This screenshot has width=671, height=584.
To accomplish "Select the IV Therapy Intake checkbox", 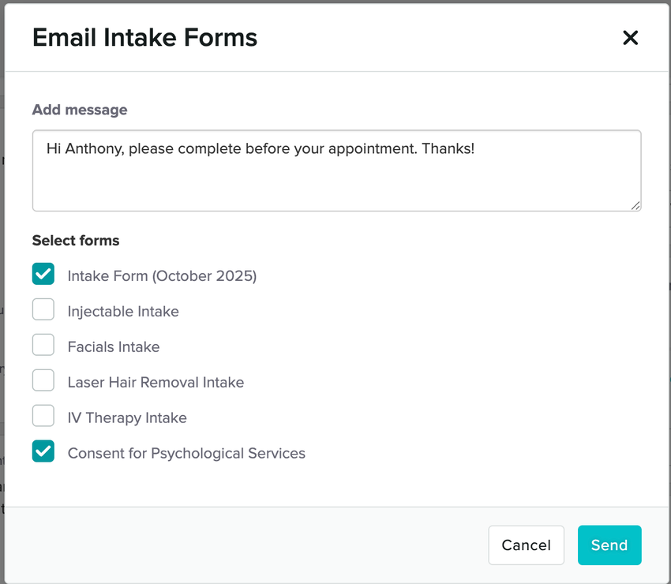I will 43,416.
